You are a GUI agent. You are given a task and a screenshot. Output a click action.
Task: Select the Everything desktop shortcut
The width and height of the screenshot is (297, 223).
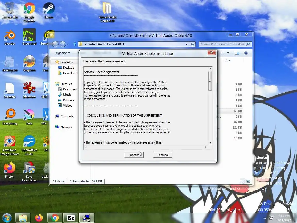(x=10, y=117)
